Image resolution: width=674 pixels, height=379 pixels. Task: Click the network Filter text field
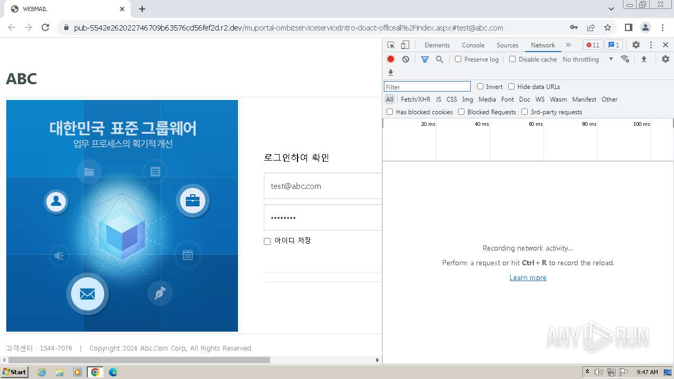coord(427,86)
